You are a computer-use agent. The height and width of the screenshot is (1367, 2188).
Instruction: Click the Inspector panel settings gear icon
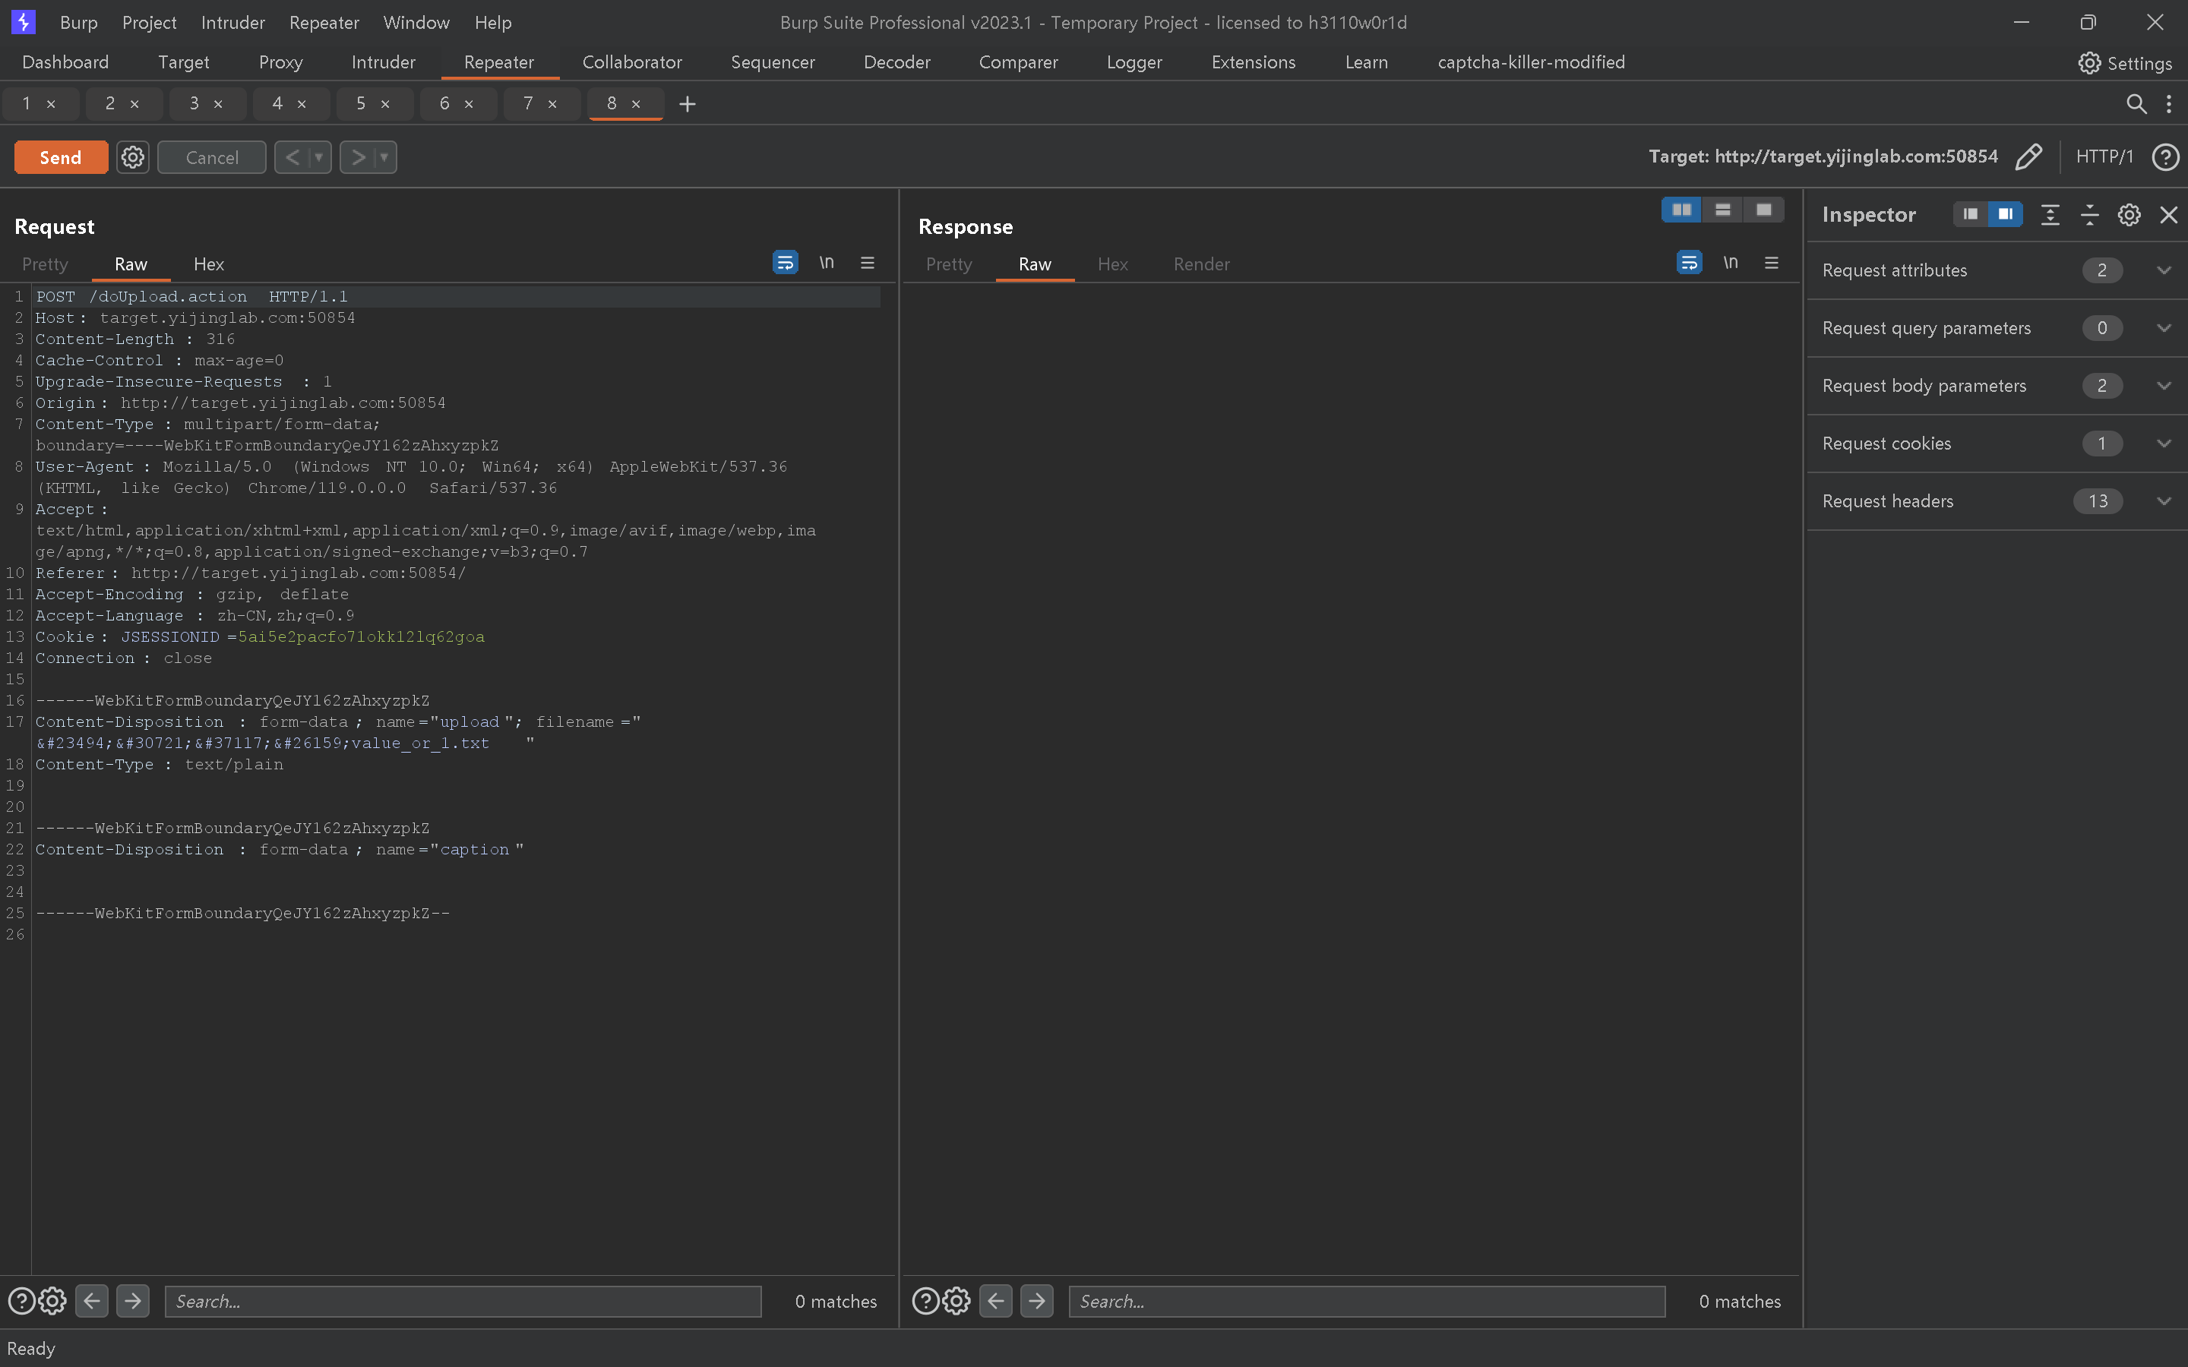click(2128, 213)
